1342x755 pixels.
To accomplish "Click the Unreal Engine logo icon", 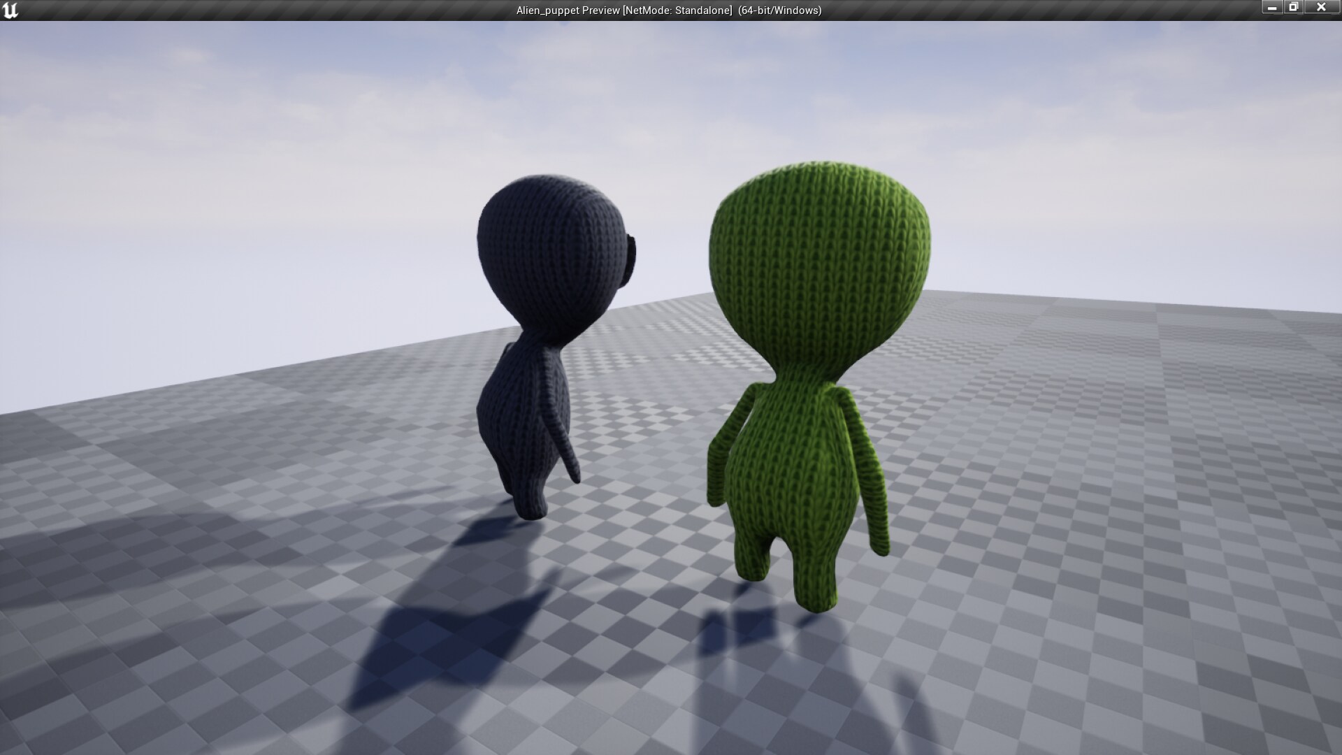I will tap(9, 9).
